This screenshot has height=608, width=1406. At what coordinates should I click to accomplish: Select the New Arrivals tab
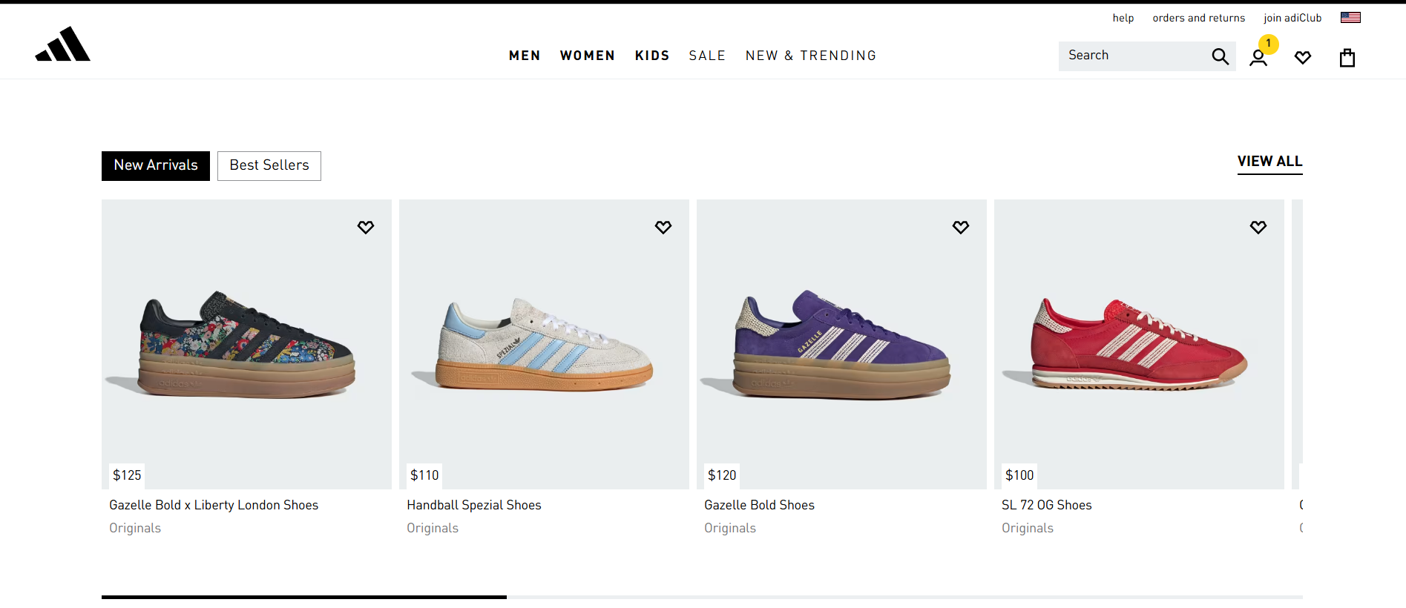(156, 165)
